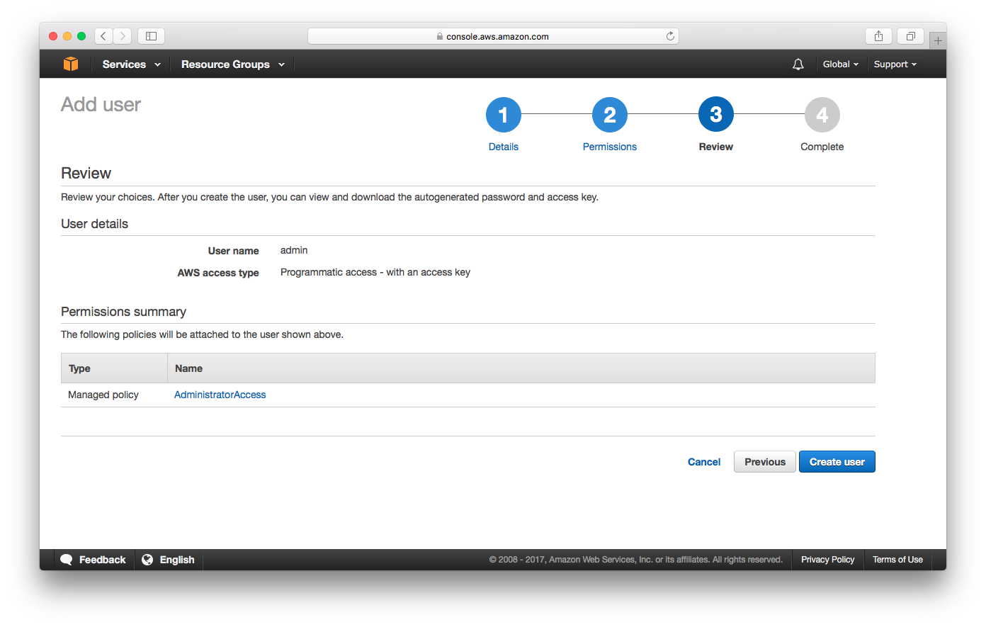The height and width of the screenshot is (627, 986).
Task: Open the Global region dropdown
Action: pyautogui.click(x=841, y=64)
